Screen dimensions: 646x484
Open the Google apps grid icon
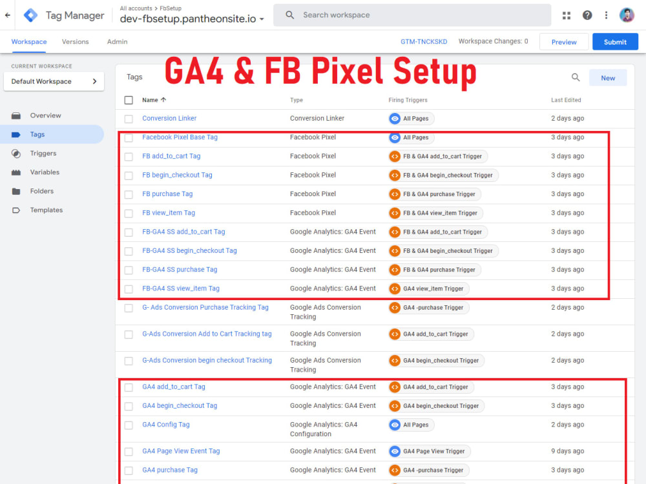click(x=567, y=15)
